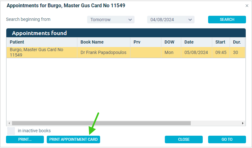This screenshot has height=148, width=252.
Task: Click the PRINT... button
Action: 25,139
